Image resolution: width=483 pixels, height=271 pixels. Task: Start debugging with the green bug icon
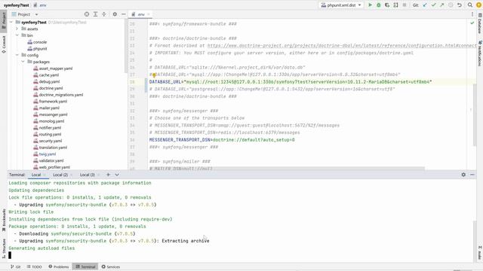click(379, 5)
